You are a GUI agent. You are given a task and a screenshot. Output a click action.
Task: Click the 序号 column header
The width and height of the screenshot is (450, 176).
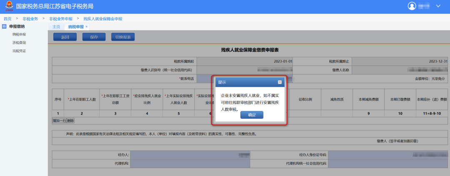tap(58, 100)
